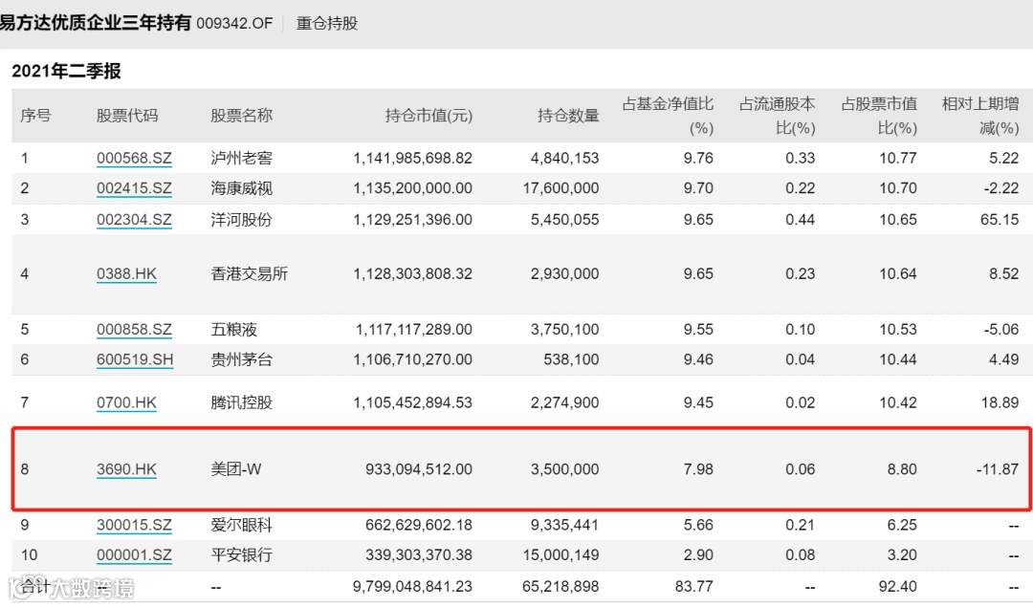This screenshot has height=607, width=1033.
Task: Click the fund code 009342.OF
Action: click(x=234, y=24)
